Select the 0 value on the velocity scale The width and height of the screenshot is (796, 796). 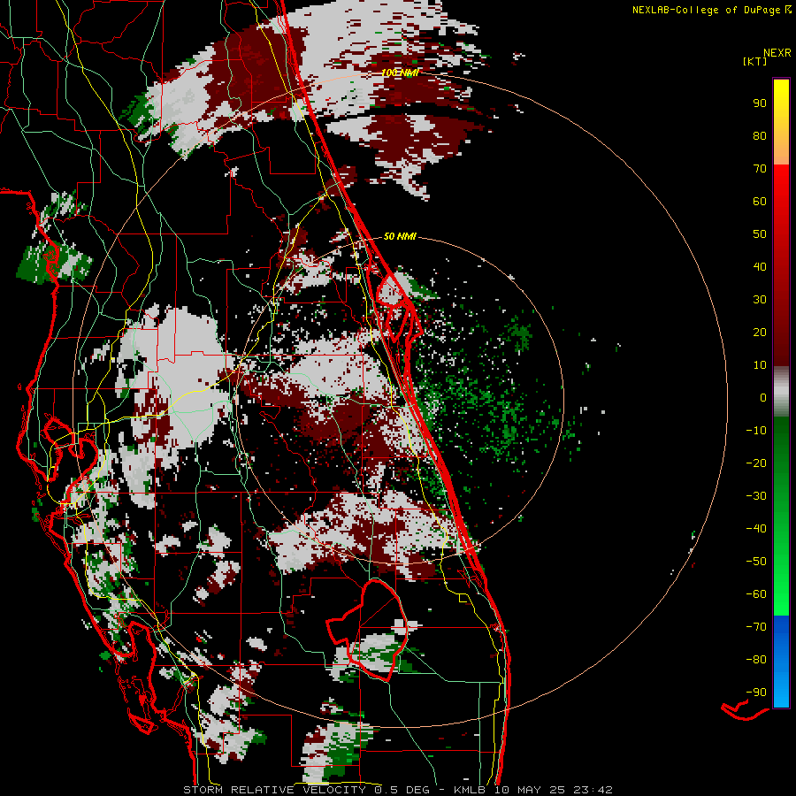(x=763, y=397)
